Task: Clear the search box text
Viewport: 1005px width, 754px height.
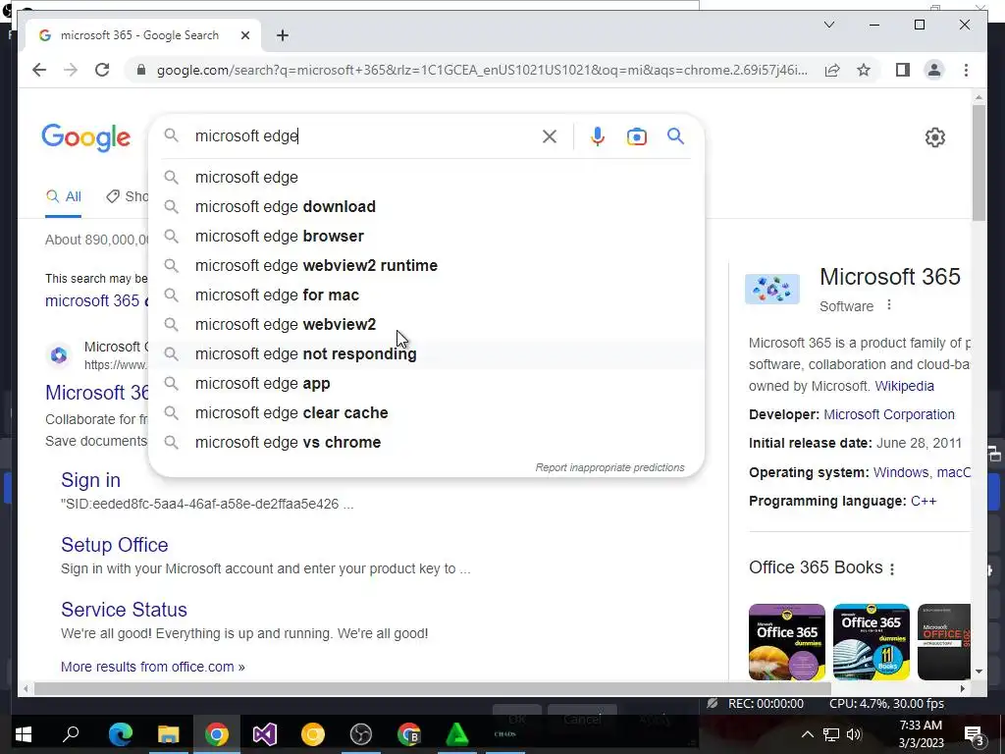Action: tap(550, 135)
